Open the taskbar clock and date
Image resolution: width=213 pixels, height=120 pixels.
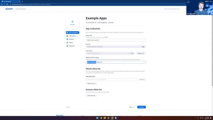[x=207, y=118]
